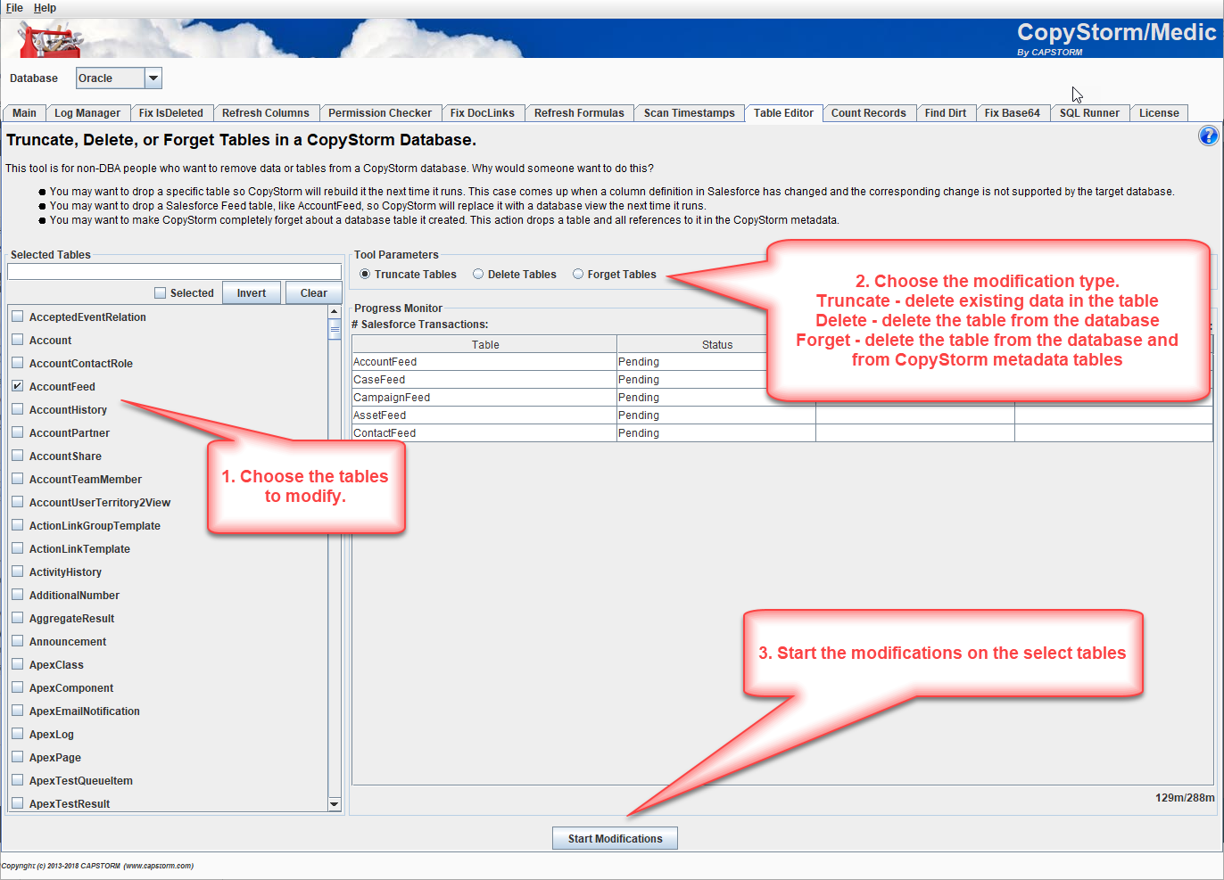Check the AccountHistory checkbox
1224x880 pixels.
pos(17,408)
